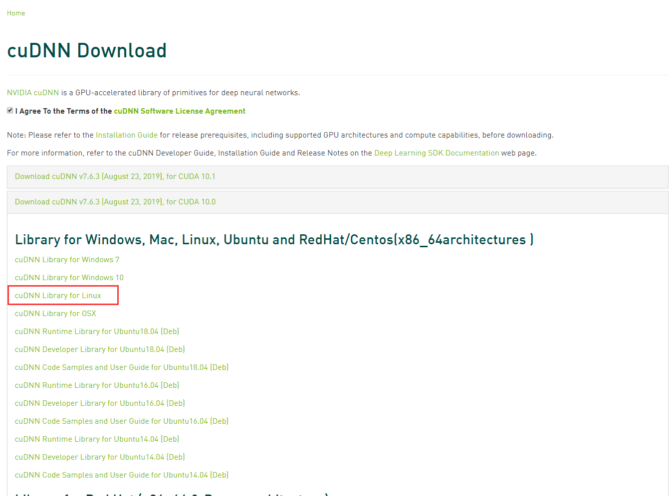Viewport: 669px width, 496px height.
Task: Download cuDNN Library for Windows 10
Action: click(69, 277)
